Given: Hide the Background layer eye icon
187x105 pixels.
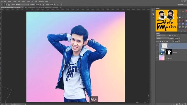Looking at the screenshot, I should [157, 58].
